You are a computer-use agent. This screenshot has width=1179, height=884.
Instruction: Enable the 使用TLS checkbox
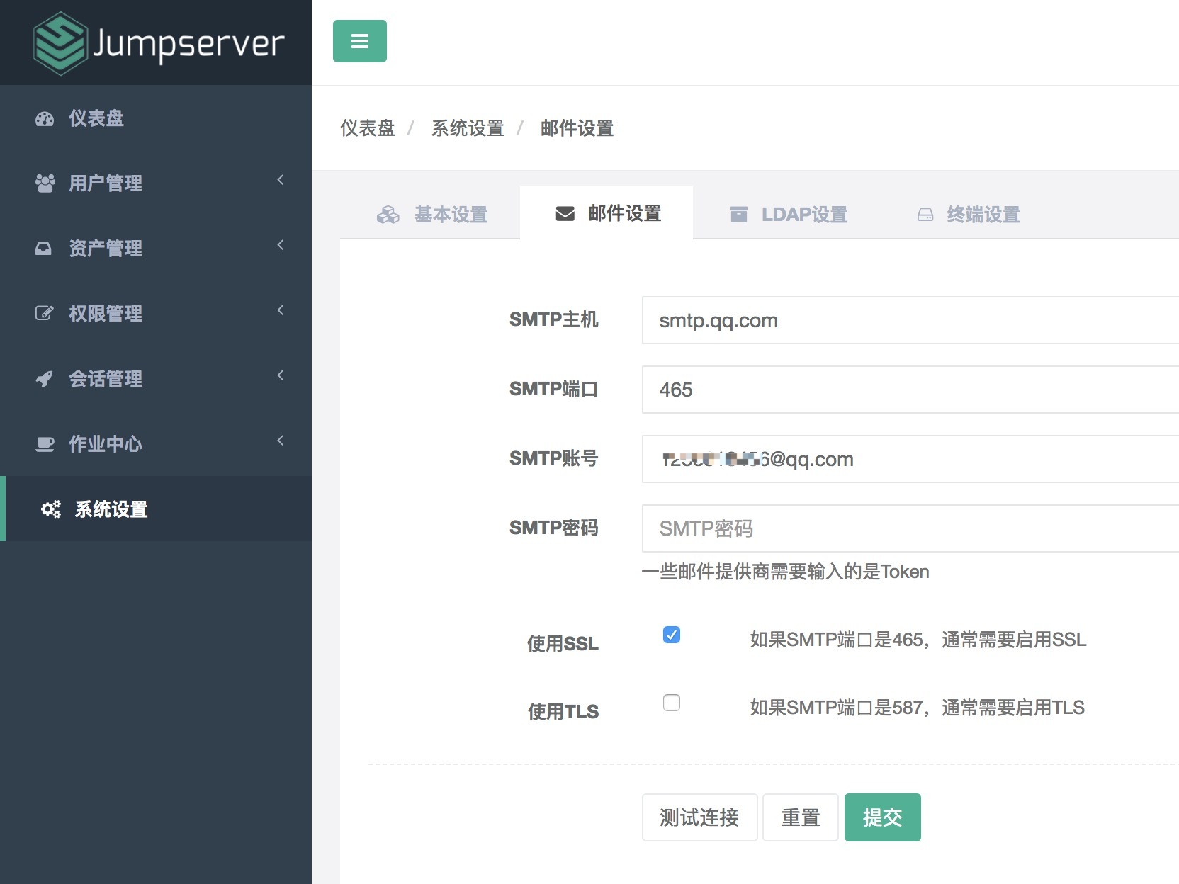[x=672, y=703]
